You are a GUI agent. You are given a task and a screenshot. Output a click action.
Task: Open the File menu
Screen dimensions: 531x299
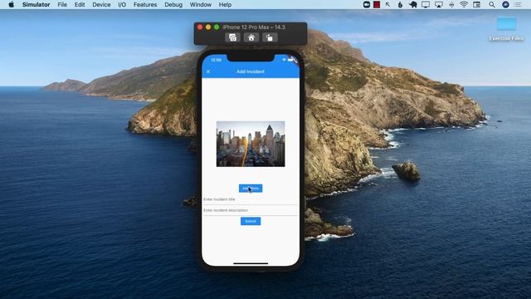click(x=62, y=5)
